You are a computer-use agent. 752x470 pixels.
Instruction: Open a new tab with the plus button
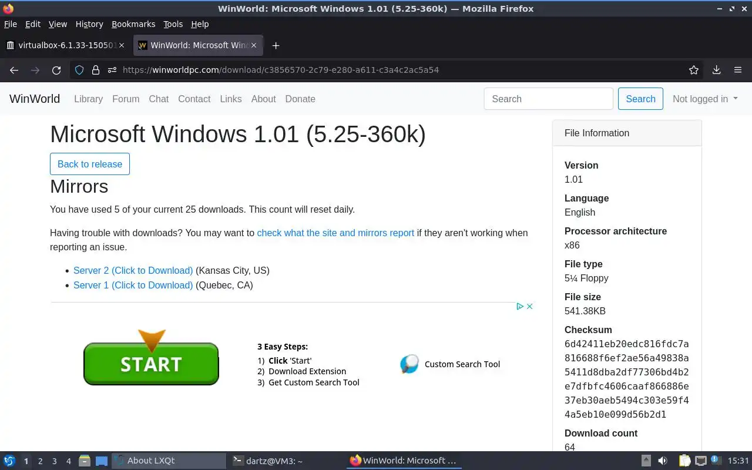[276, 45]
